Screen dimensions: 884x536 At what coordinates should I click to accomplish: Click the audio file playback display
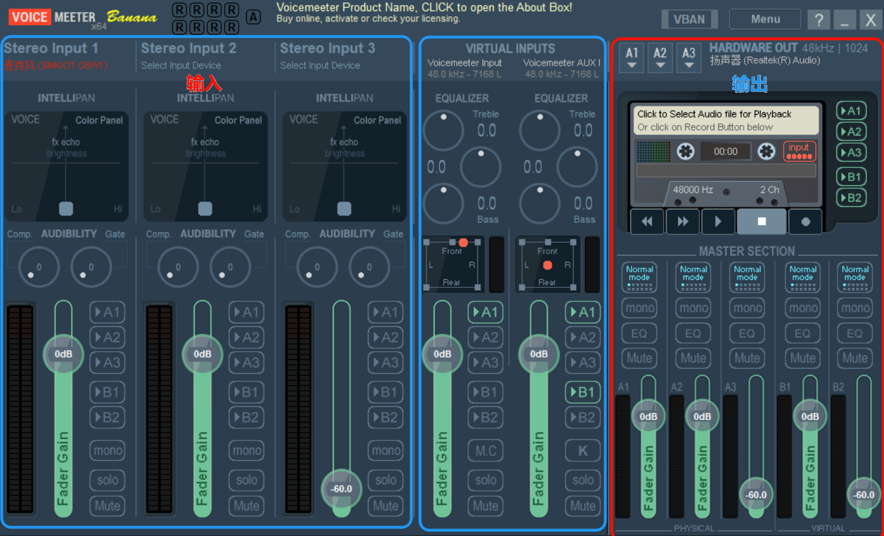tap(726, 120)
